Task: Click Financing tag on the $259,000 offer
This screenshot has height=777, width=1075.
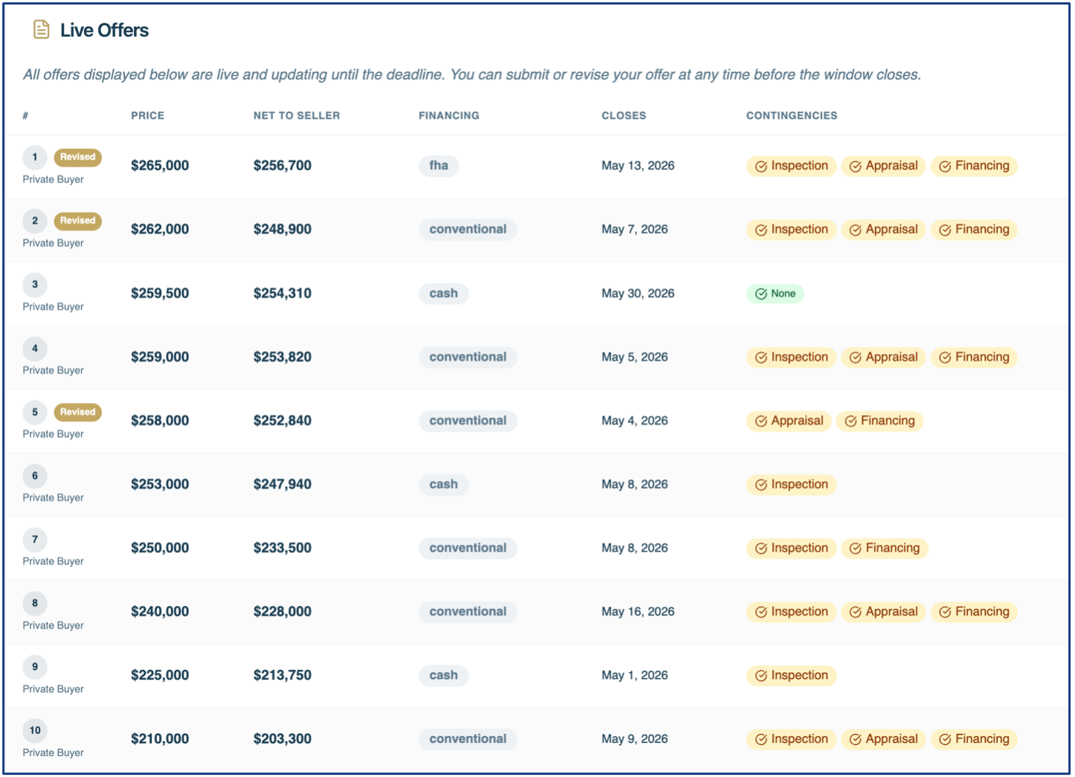Action: click(974, 357)
